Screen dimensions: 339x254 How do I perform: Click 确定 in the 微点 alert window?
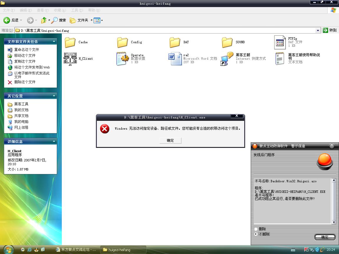click(x=325, y=237)
